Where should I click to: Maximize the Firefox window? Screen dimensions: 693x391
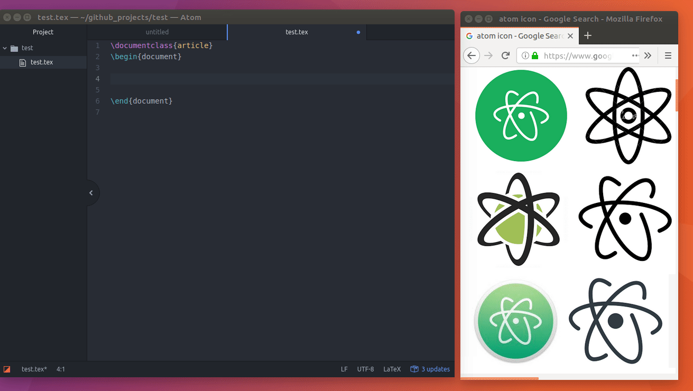tap(488, 19)
